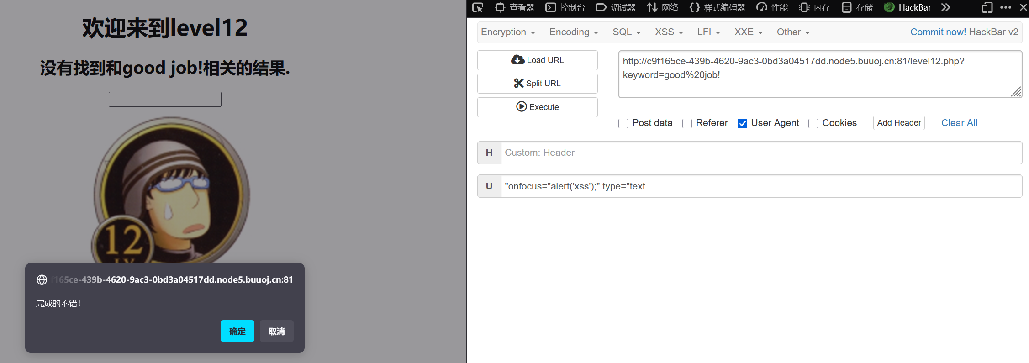1029x363 pixels.
Task: Open the Debugger (调试器) panel
Action: coord(616,8)
